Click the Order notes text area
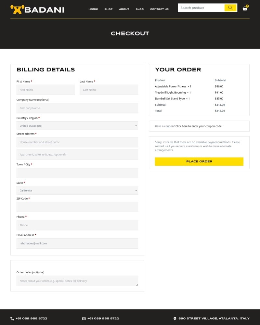Image resolution: width=260 pixels, height=325 pixels. 77,281
